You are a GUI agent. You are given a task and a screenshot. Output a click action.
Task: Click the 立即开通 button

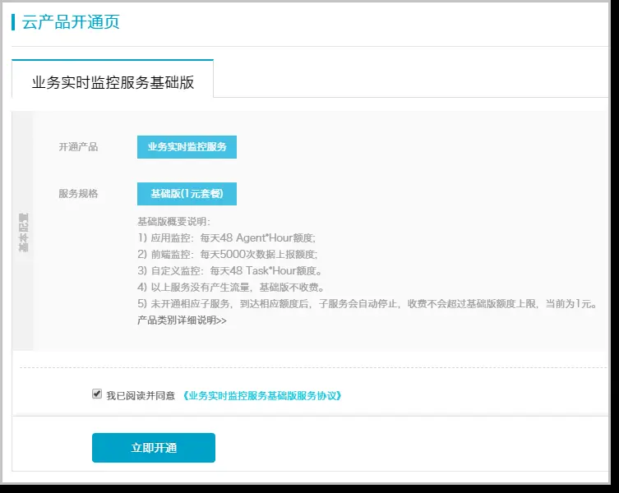click(x=154, y=448)
